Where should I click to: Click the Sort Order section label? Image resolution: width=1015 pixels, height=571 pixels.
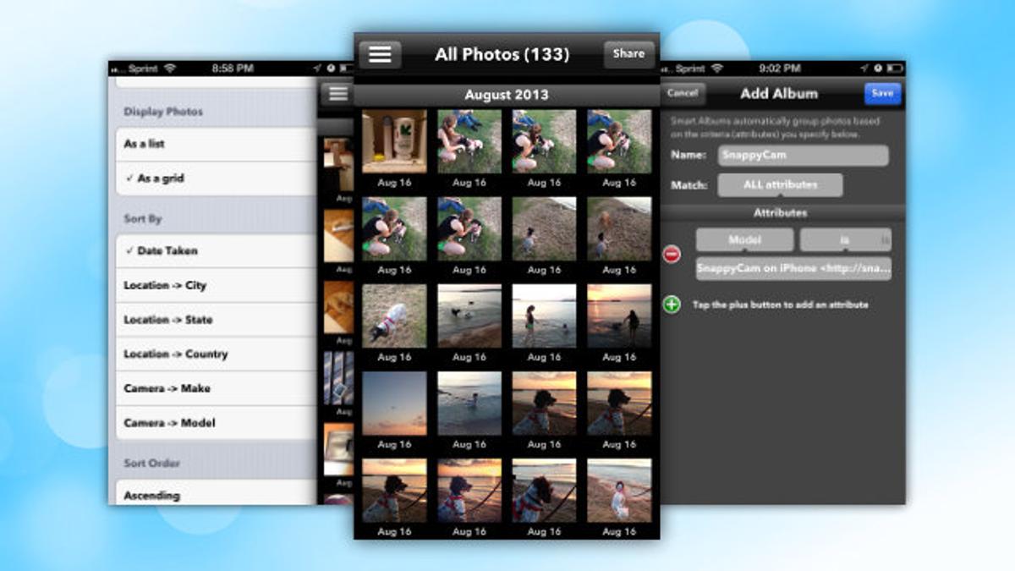[152, 463]
